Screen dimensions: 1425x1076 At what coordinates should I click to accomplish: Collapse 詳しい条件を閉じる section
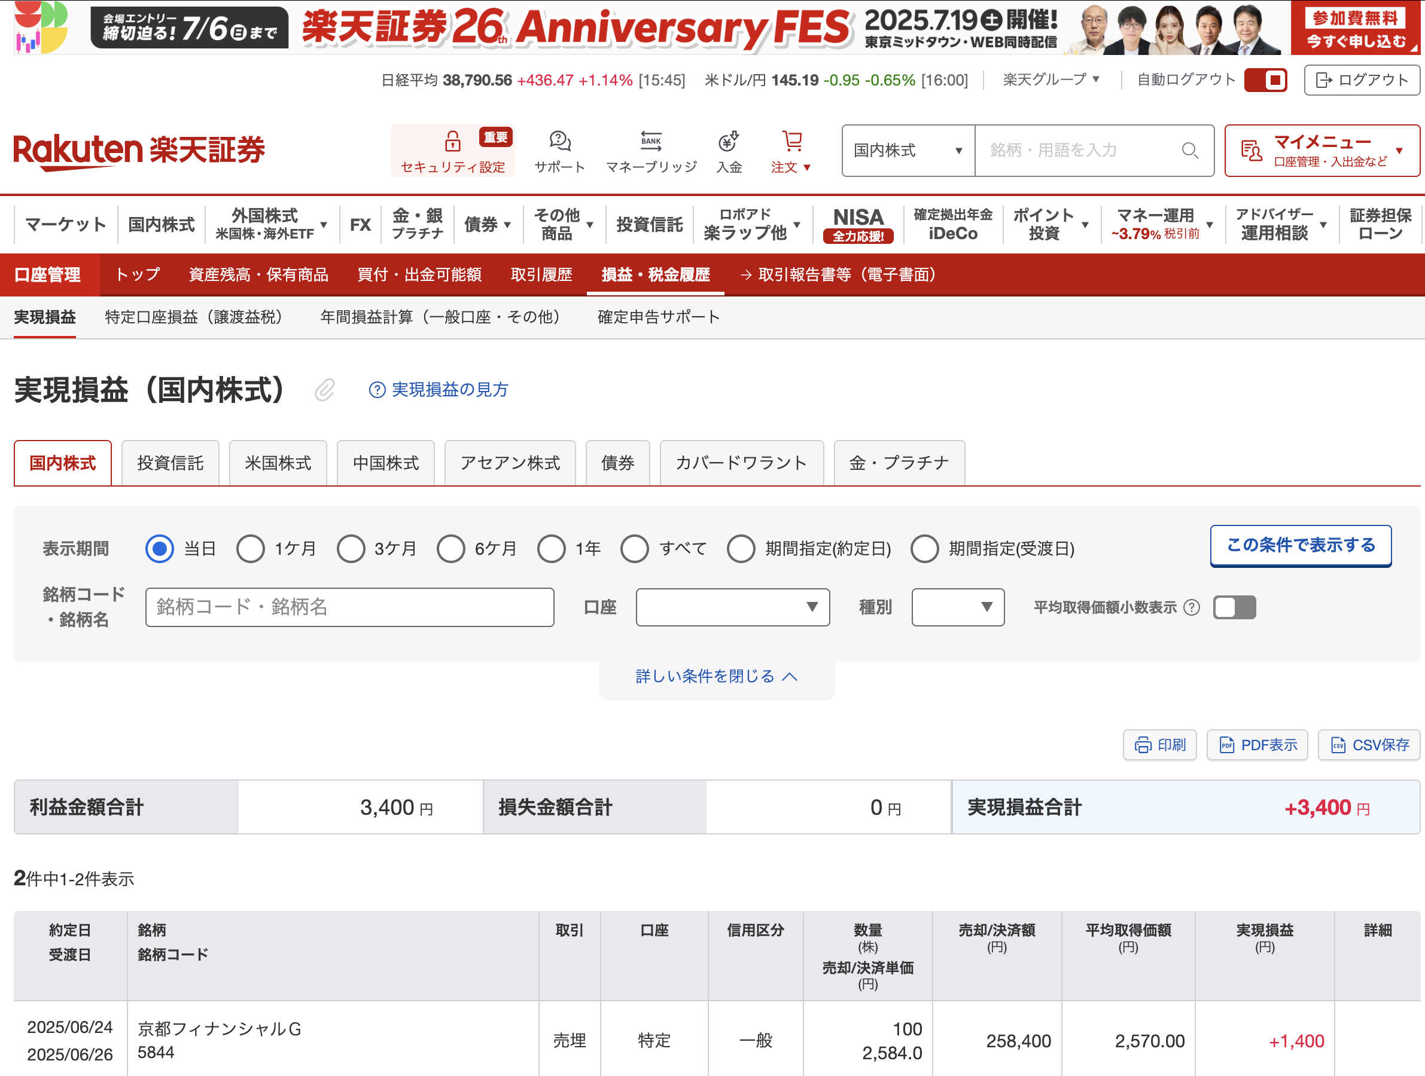[716, 676]
